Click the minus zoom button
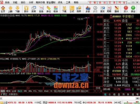 pos(98,91)
